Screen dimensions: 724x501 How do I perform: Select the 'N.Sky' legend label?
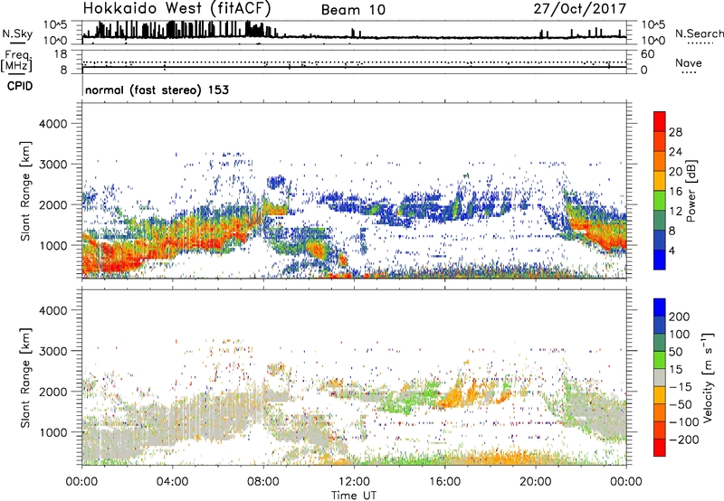pyautogui.click(x=17, y=33)
